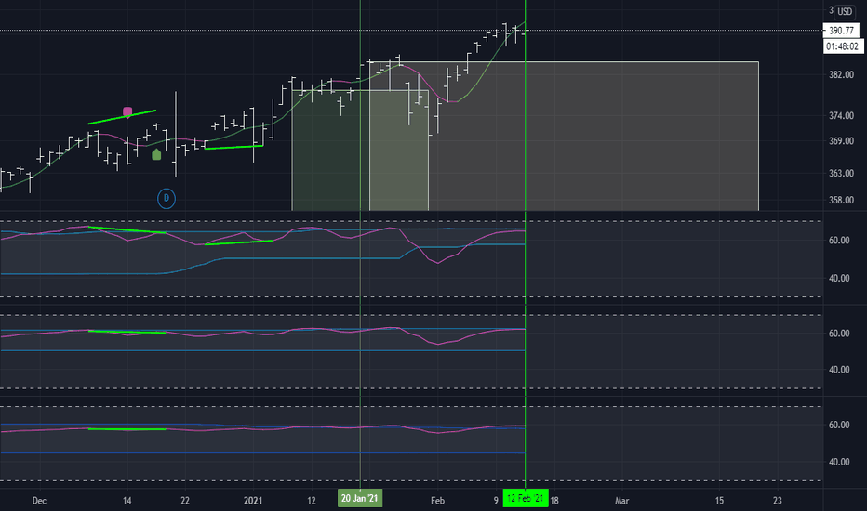The height and width of the screenshot is (511, 867).
Task: Click the green house-shaped signal marker
Action: pyautogui.click(x=156, y=154)
